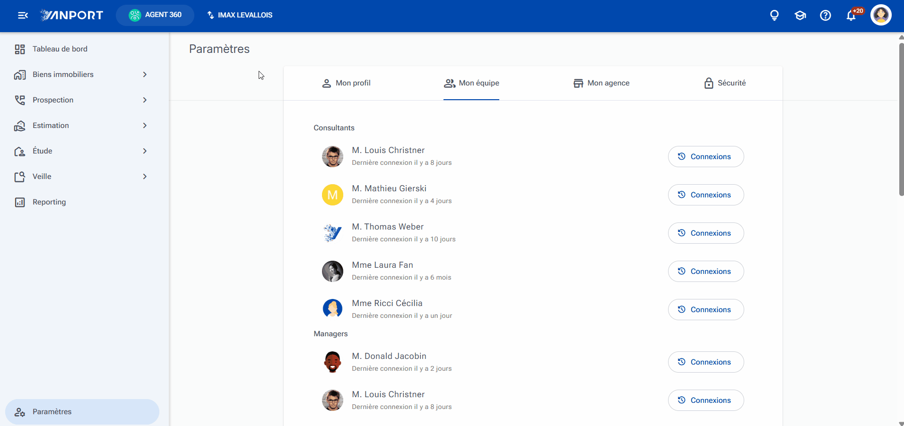Click the name M. Donald Jacobin
This screenshot has height=426, width=904.
click(389, 356)
